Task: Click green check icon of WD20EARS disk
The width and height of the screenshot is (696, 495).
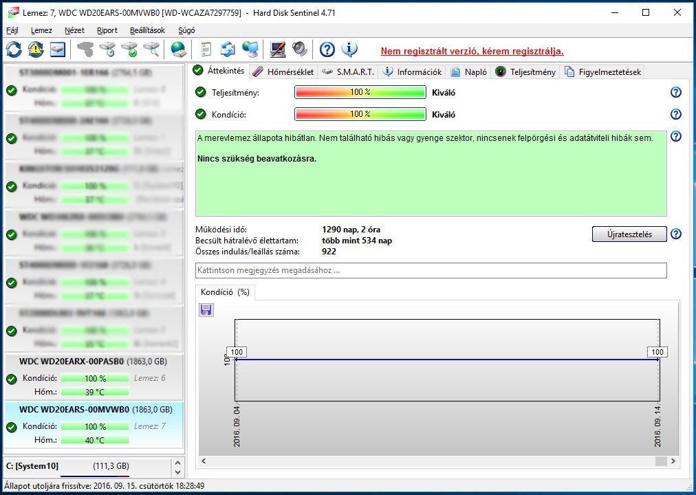Action: click(12, 427)
